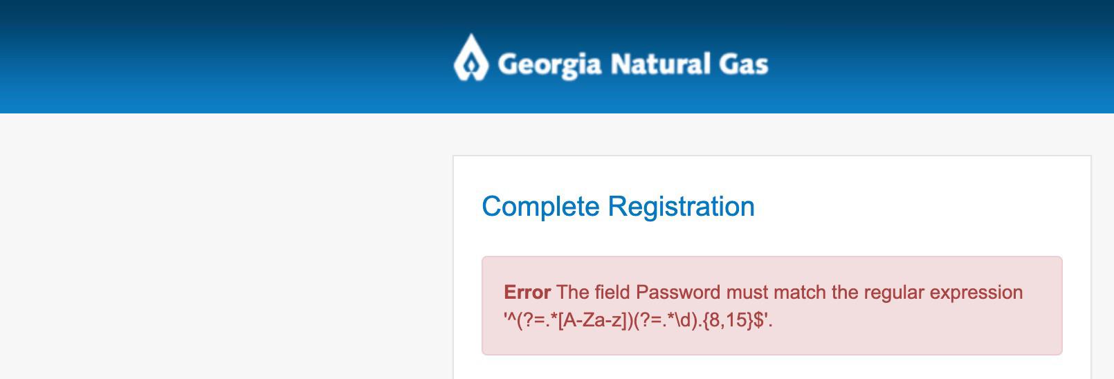Click the word Gas in the header logo
This screenshot has width=1114, height=379.
point(744,64)
